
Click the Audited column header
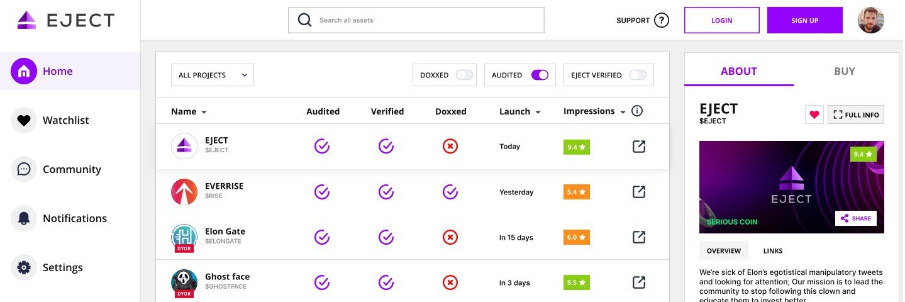(x=323, y=111)
